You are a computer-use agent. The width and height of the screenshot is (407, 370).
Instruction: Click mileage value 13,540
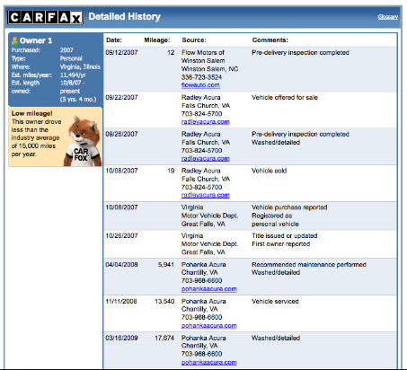164,301
